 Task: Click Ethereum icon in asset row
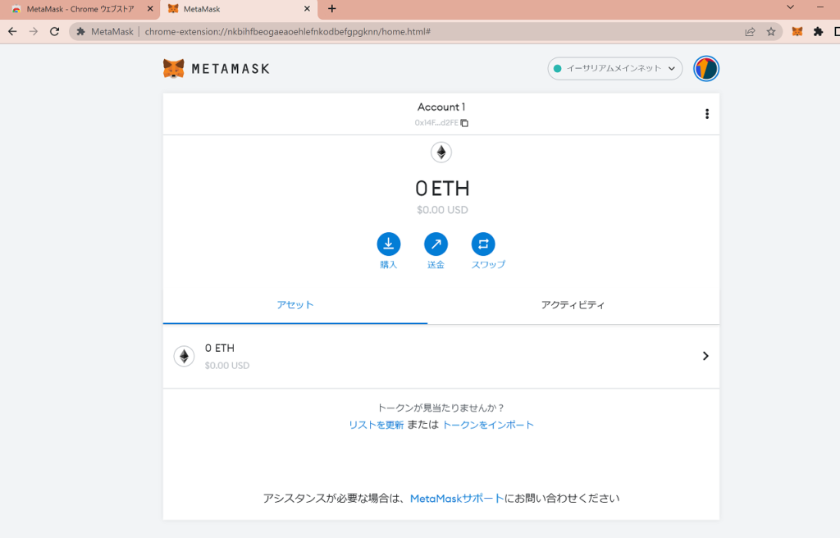click(x=185, y=357)
